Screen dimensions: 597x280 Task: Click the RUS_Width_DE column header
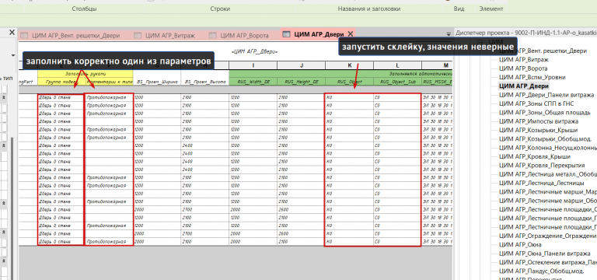point(253,82)
